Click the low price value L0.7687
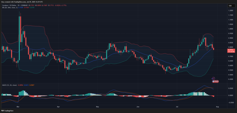 [44, 5]
